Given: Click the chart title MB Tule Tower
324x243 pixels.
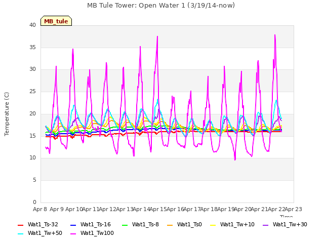Looking at the screenshot, I should (x=161, y=6).
